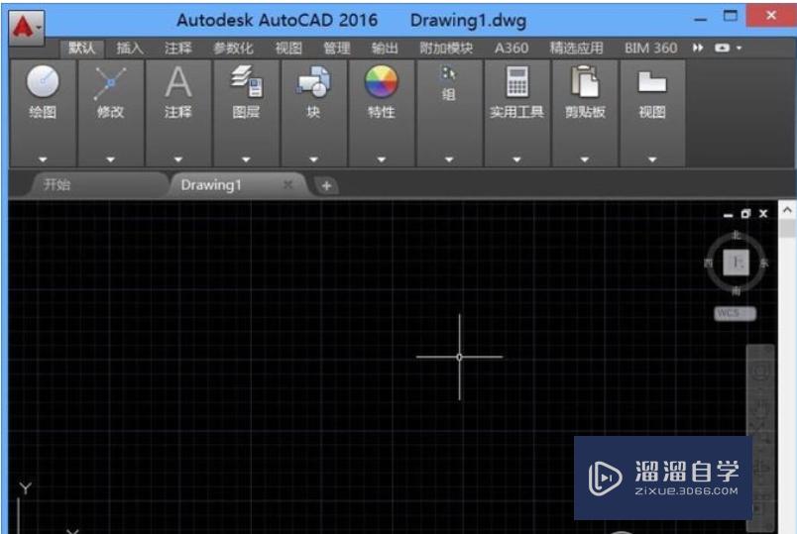Screen dimensions: 797x534
Task: Expand the Layers (图层) panel dropdown arrow
Action: pos(246,160)
